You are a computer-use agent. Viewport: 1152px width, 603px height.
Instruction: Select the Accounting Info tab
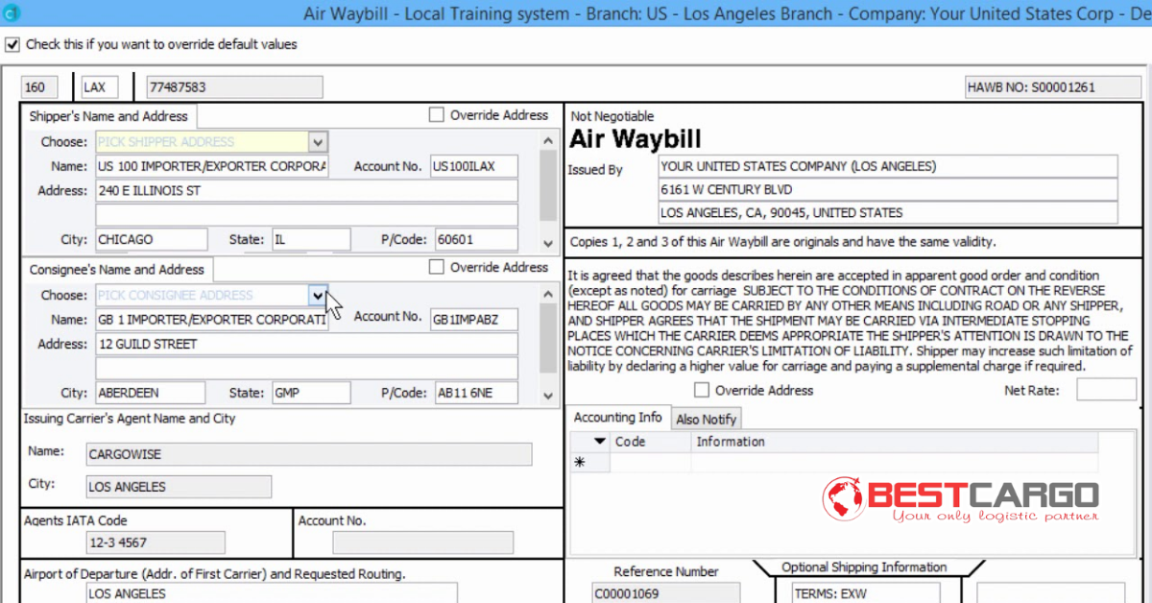click(617, 418)
